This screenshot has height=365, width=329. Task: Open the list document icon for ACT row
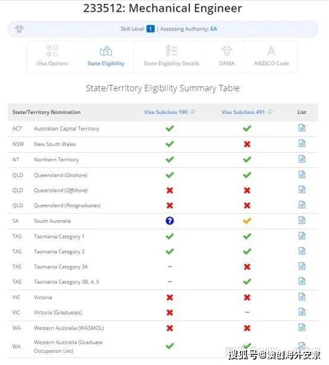(x=302, y=128)
